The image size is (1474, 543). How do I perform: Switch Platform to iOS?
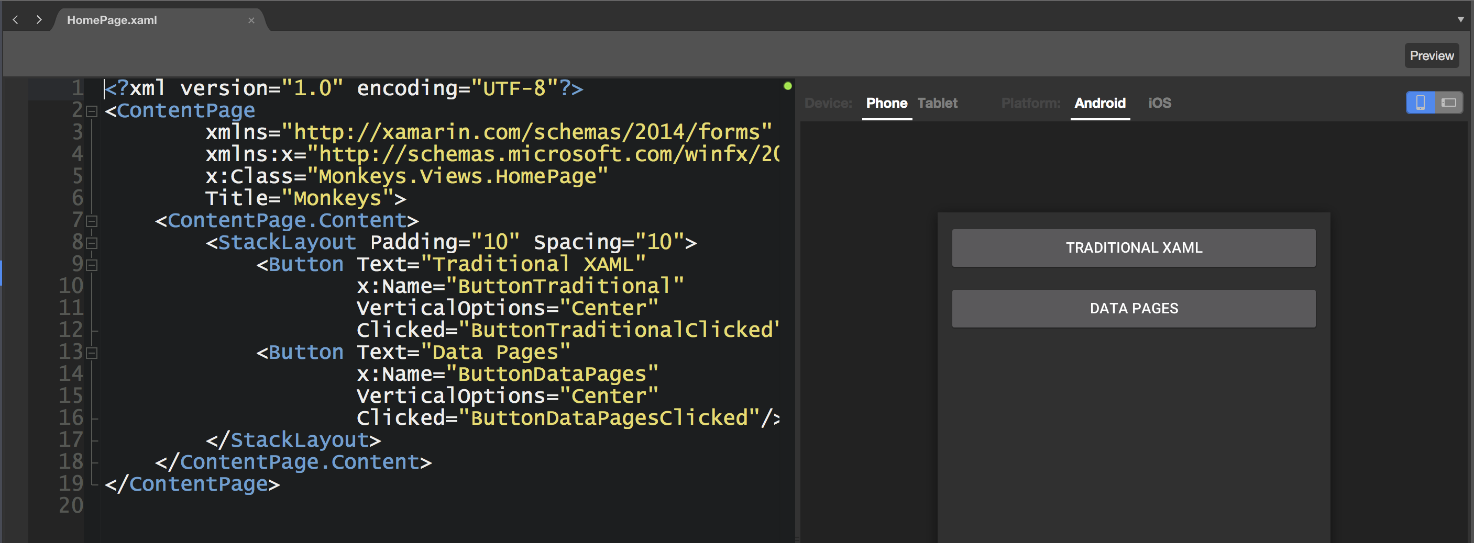(1159, 104)
